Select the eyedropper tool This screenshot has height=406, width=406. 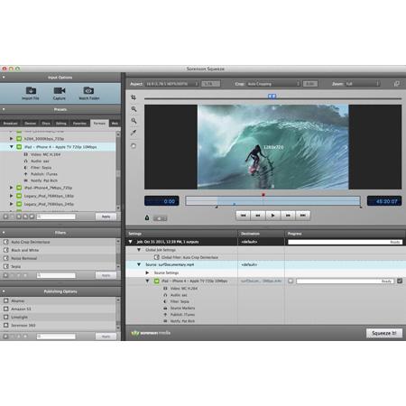coord(134,133)
